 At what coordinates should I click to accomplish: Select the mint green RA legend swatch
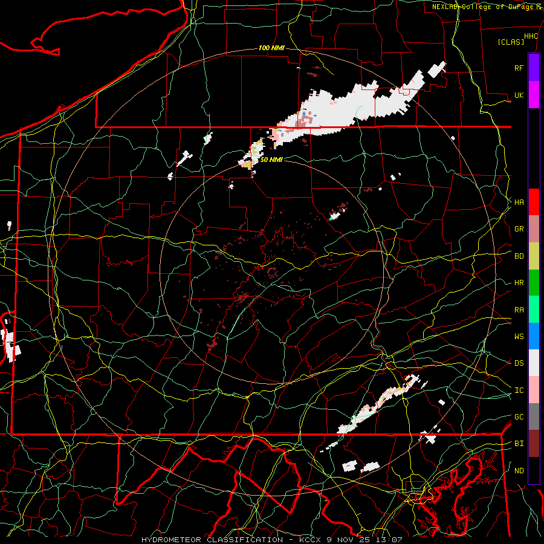534,309
